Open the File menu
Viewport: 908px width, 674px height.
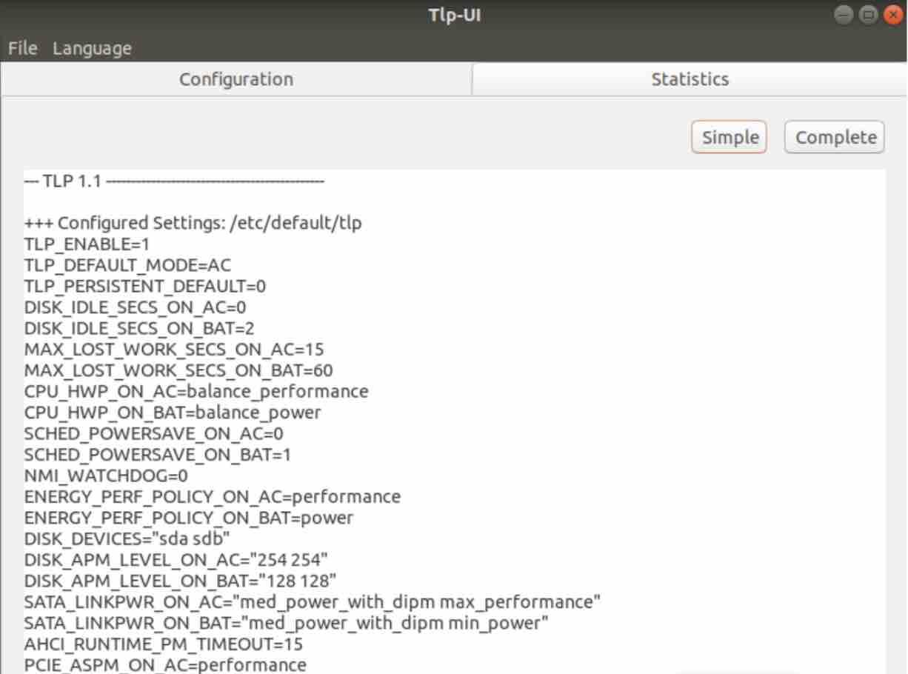(22, 48)
